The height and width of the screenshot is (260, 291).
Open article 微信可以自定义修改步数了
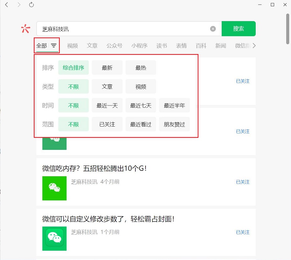point(108,219)
